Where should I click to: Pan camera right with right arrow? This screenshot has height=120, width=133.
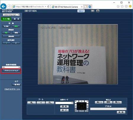click(x=87, y=106)
